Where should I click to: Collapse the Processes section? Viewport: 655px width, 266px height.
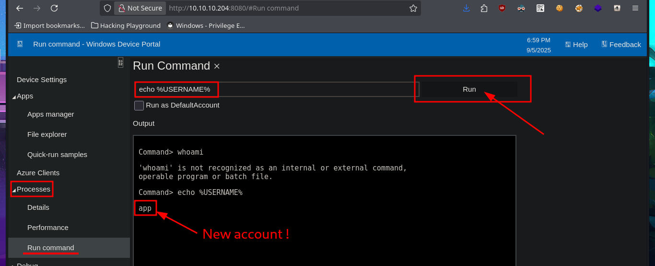point(14,190)
